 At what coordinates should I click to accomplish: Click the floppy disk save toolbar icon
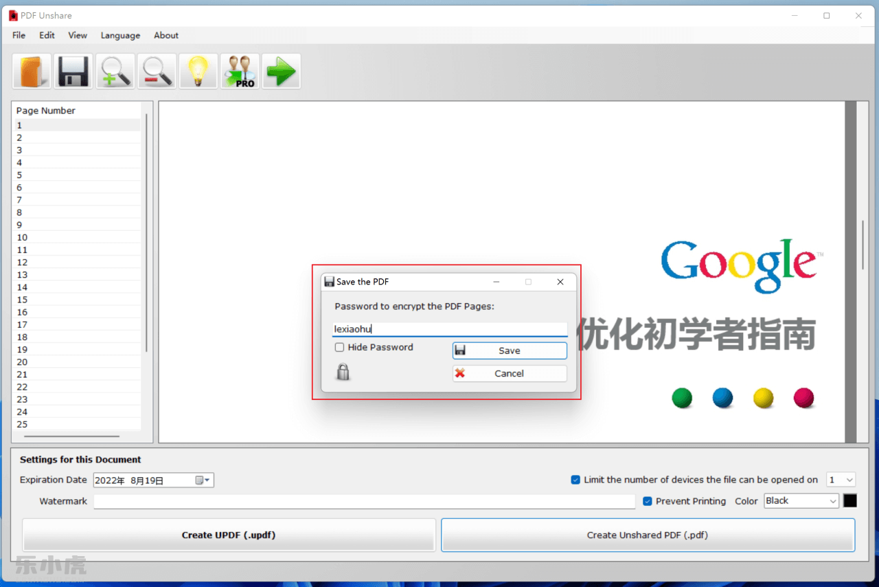(x=73, y=71)
